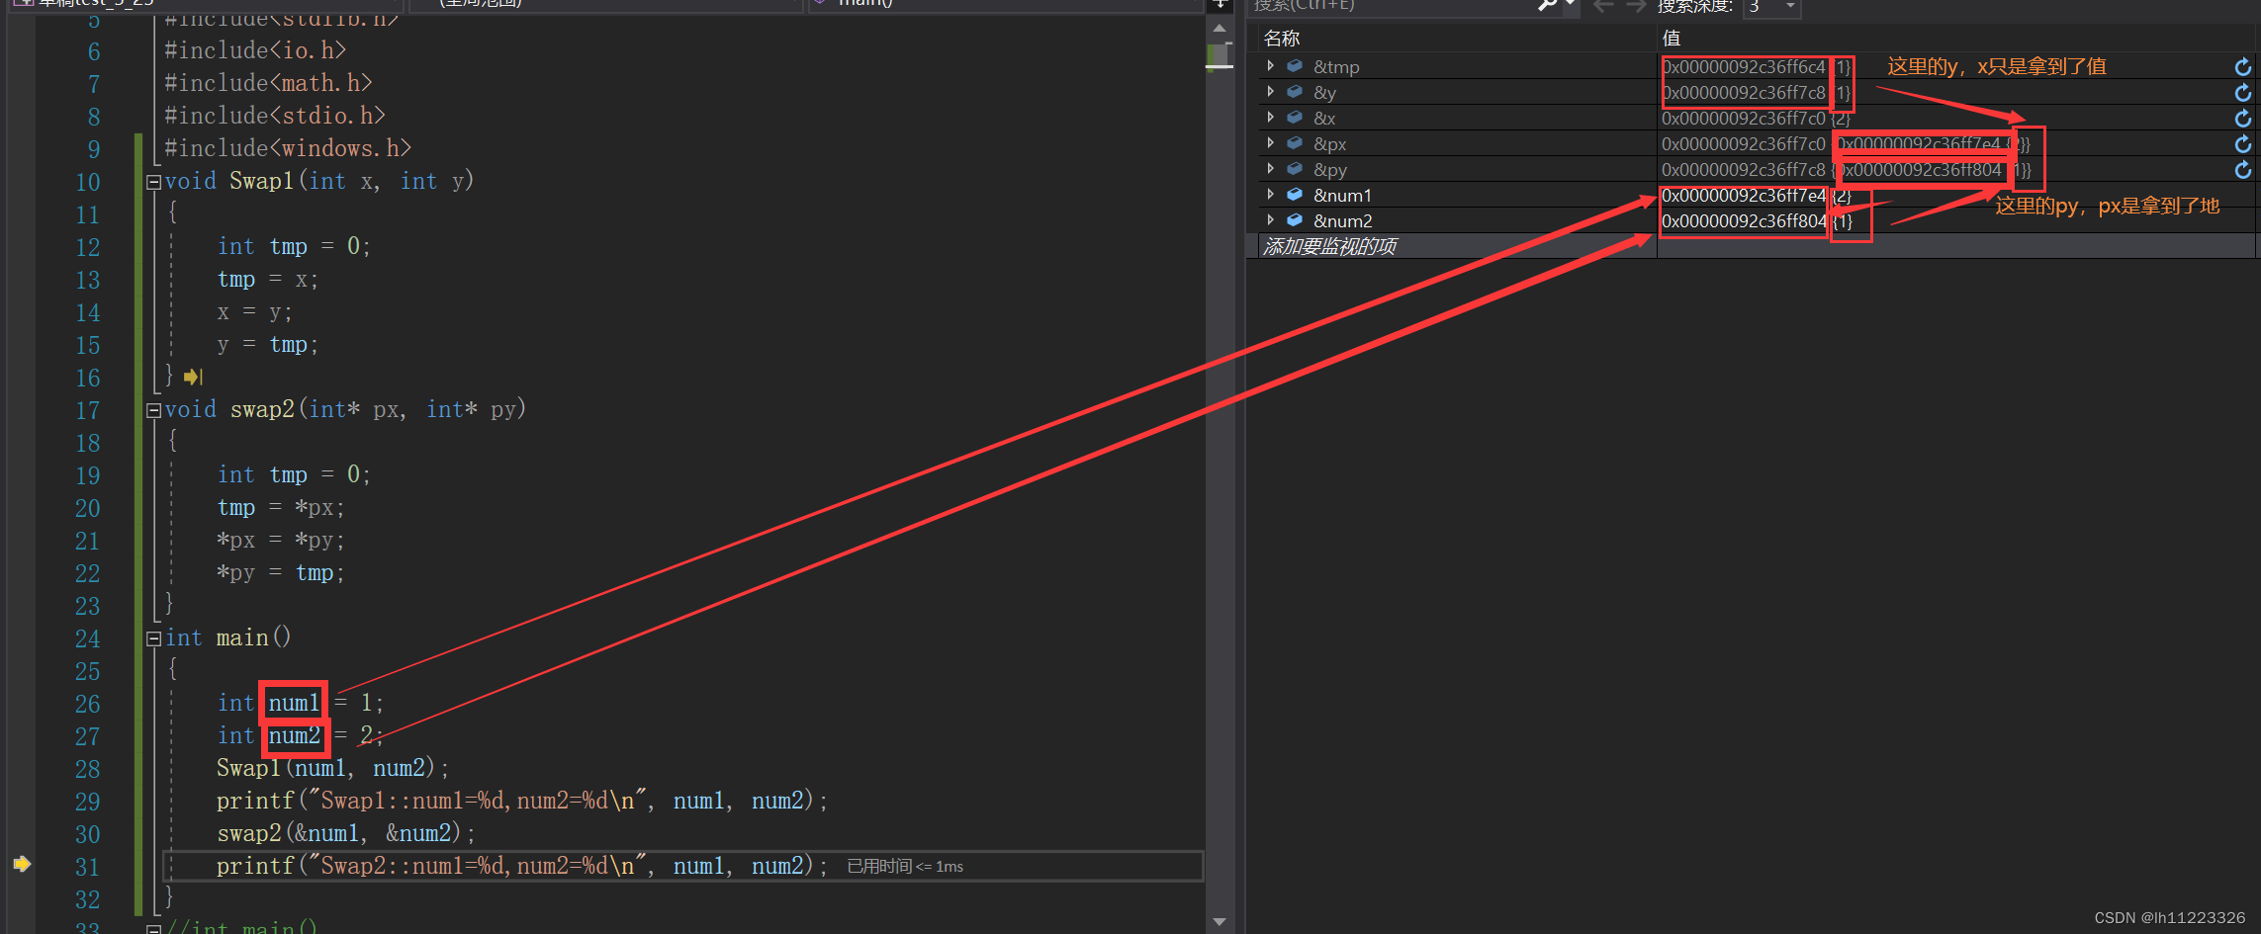Click the editor vertical scrollbar thumb
Image resolution: width=2261 pixels, height=934 pixels.
[1220, 56]
